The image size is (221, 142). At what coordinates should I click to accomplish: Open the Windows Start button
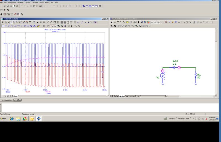click(x=3, y=119)
